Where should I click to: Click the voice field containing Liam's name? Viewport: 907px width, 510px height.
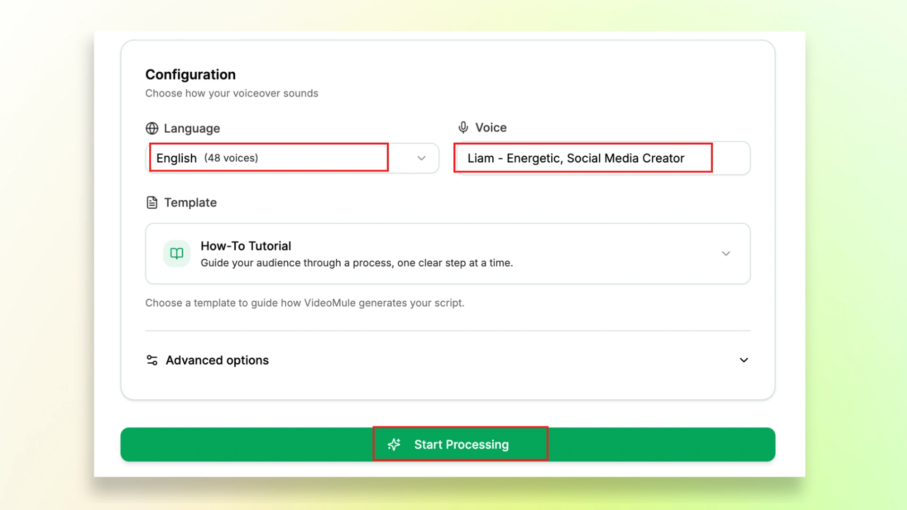pyautogui.click(x=583, y=158)
